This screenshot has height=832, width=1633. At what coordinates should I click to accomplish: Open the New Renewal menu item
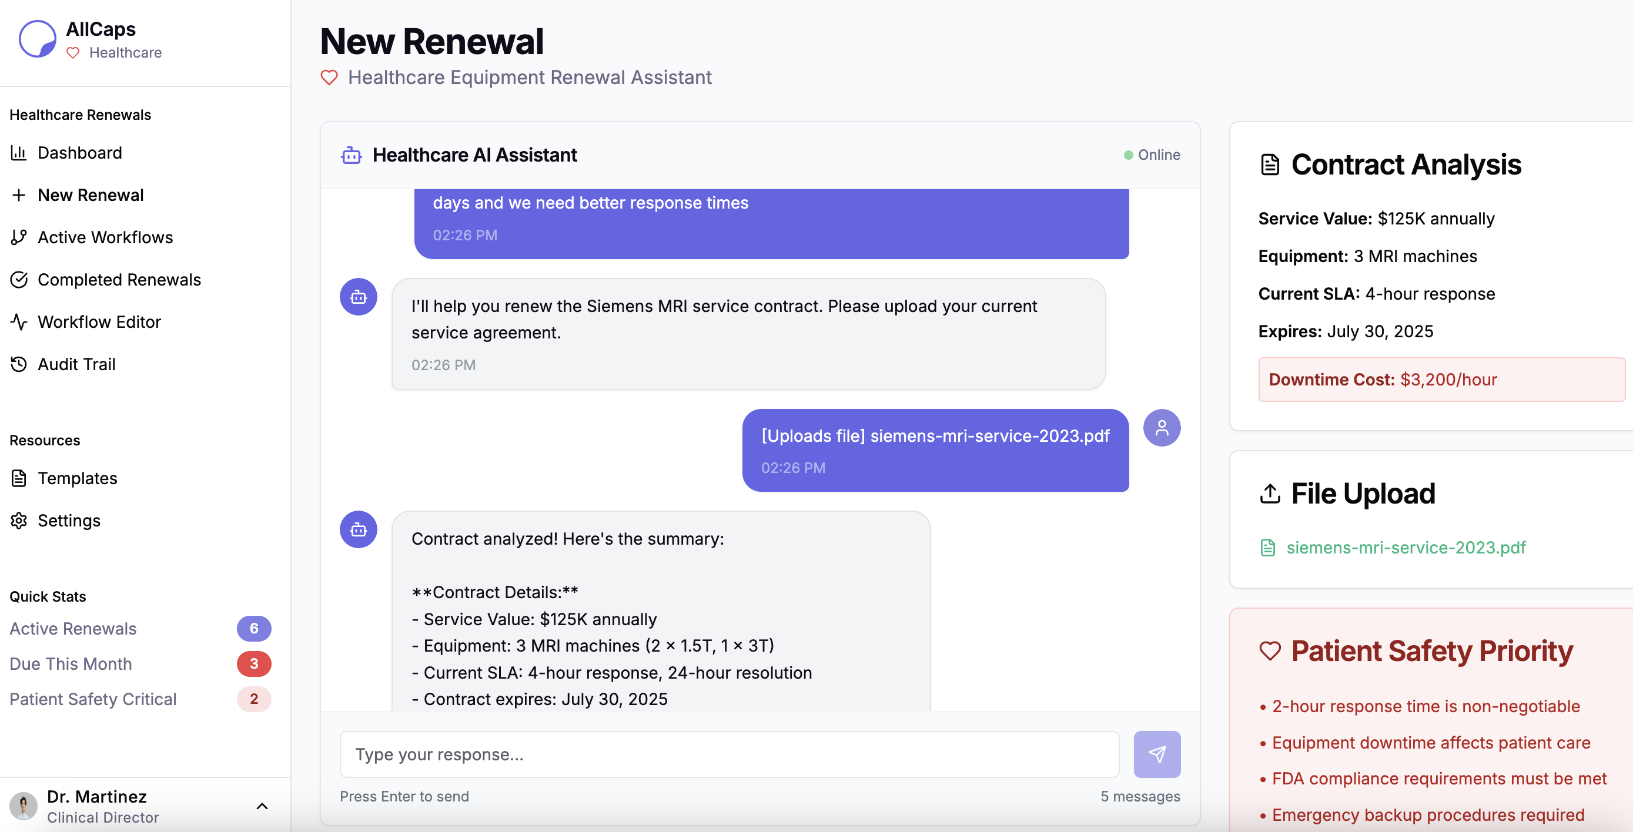(91, 195)
